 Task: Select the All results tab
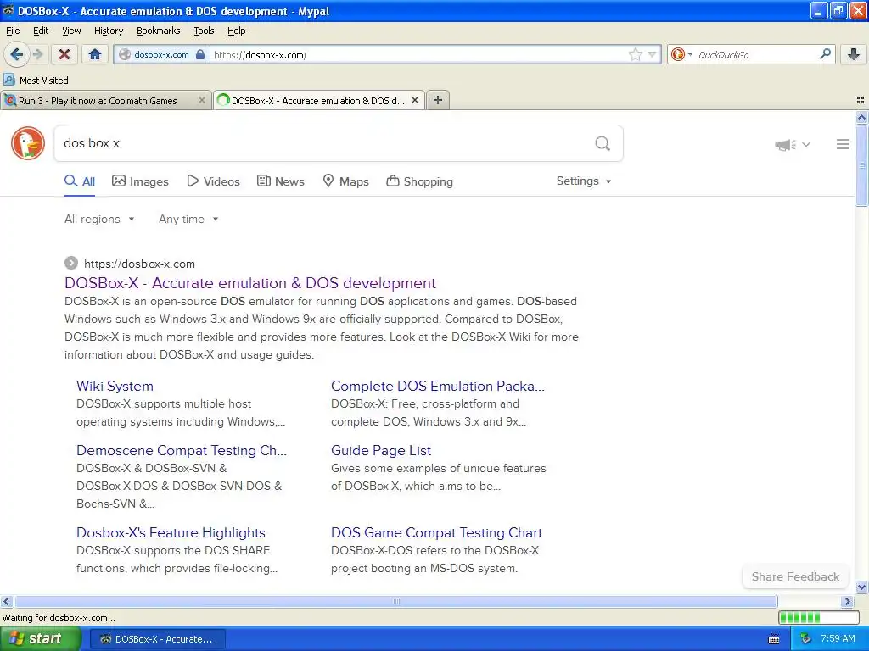[x=80, y=181]
